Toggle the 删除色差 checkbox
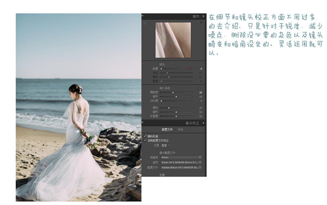 point(145,136)
